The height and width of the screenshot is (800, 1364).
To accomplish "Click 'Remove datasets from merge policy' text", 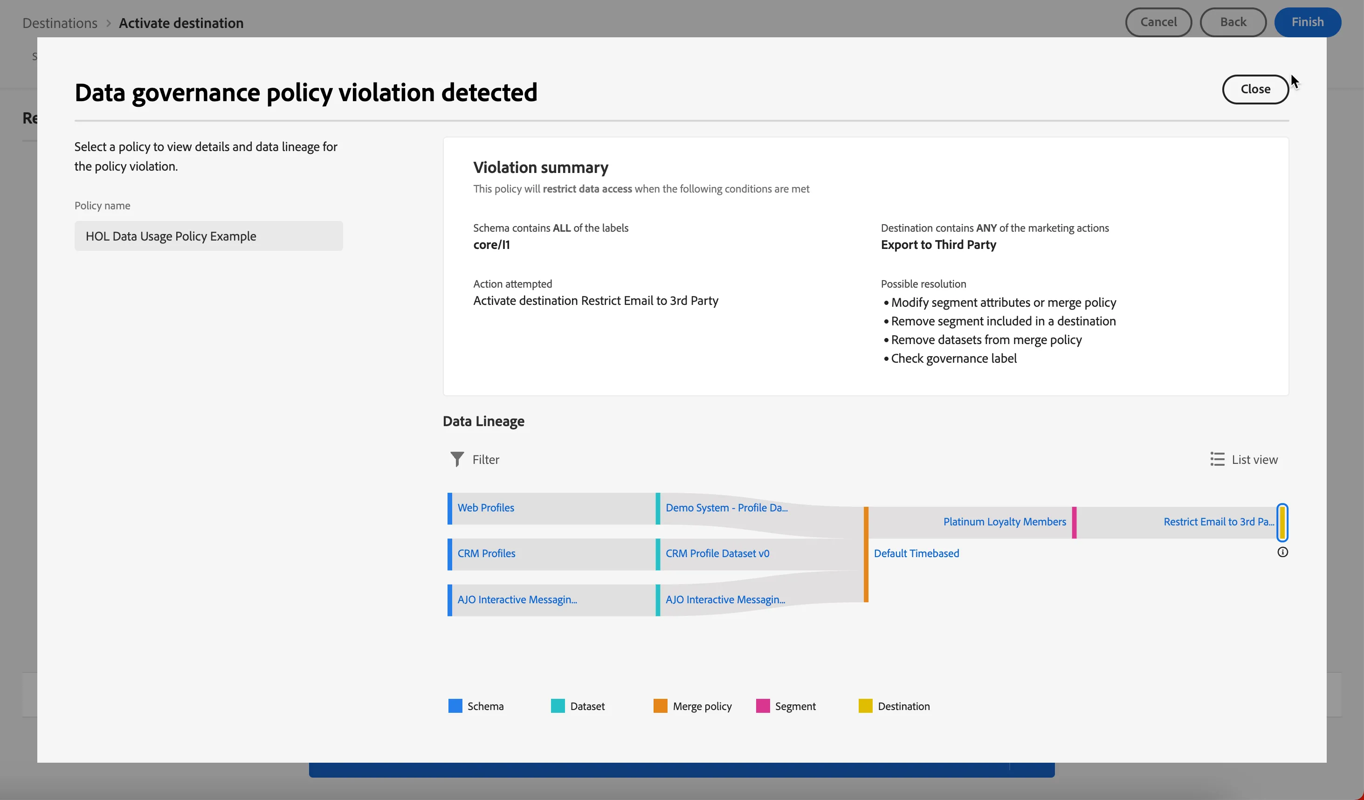I will click(x=986, y=339).
